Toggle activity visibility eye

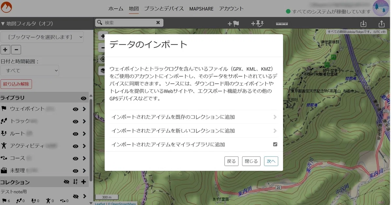click(x=76, y=146)
